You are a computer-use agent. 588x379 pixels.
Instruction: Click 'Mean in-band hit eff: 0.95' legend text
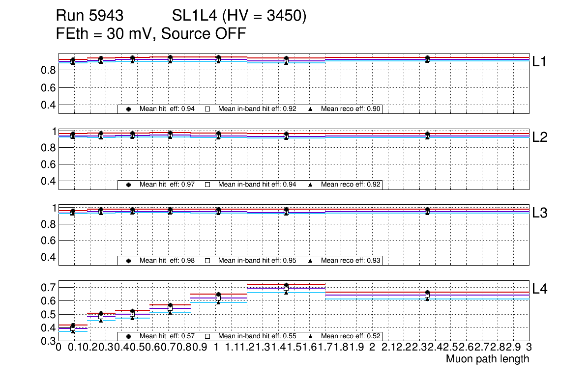(x=257, y=261)
